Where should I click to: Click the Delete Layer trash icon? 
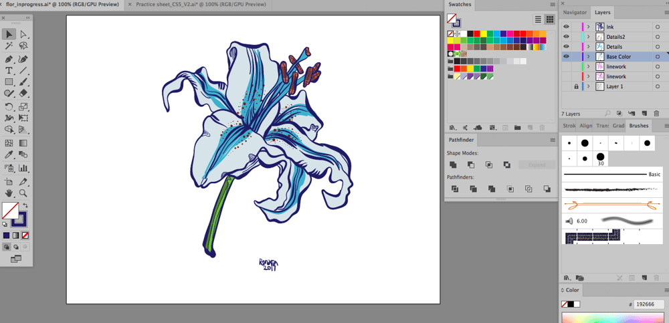tap(656, 113)
